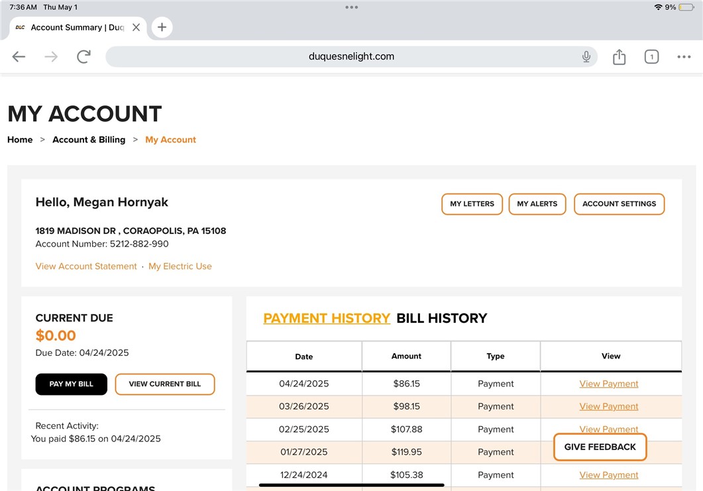
Task: Click the MY ACCOUNT page heading
Action: click(x=85, y=114)
